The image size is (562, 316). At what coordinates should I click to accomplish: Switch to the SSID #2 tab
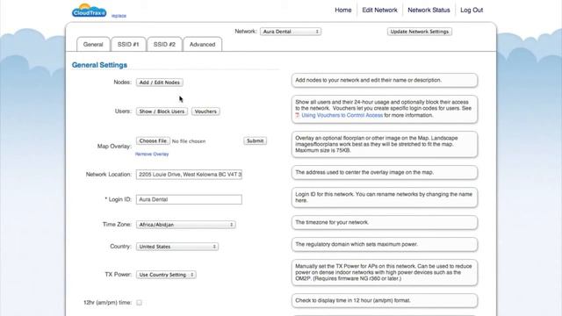pyautogui.click(x=164, y=45)
